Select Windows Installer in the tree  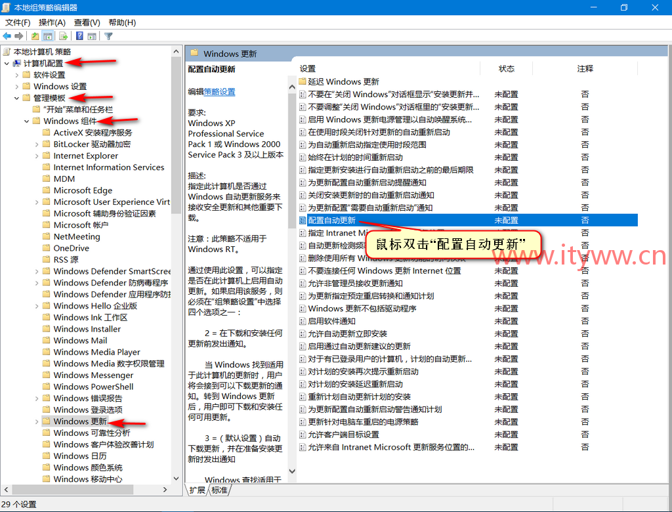(x=87, y=329)
